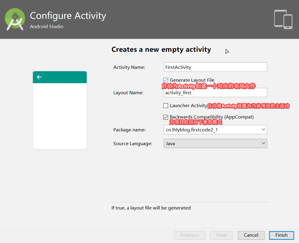Click the disabled Previous button

coord(190,235)
